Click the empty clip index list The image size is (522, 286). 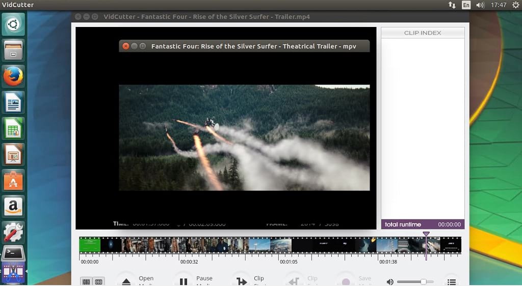click(423, 129)
